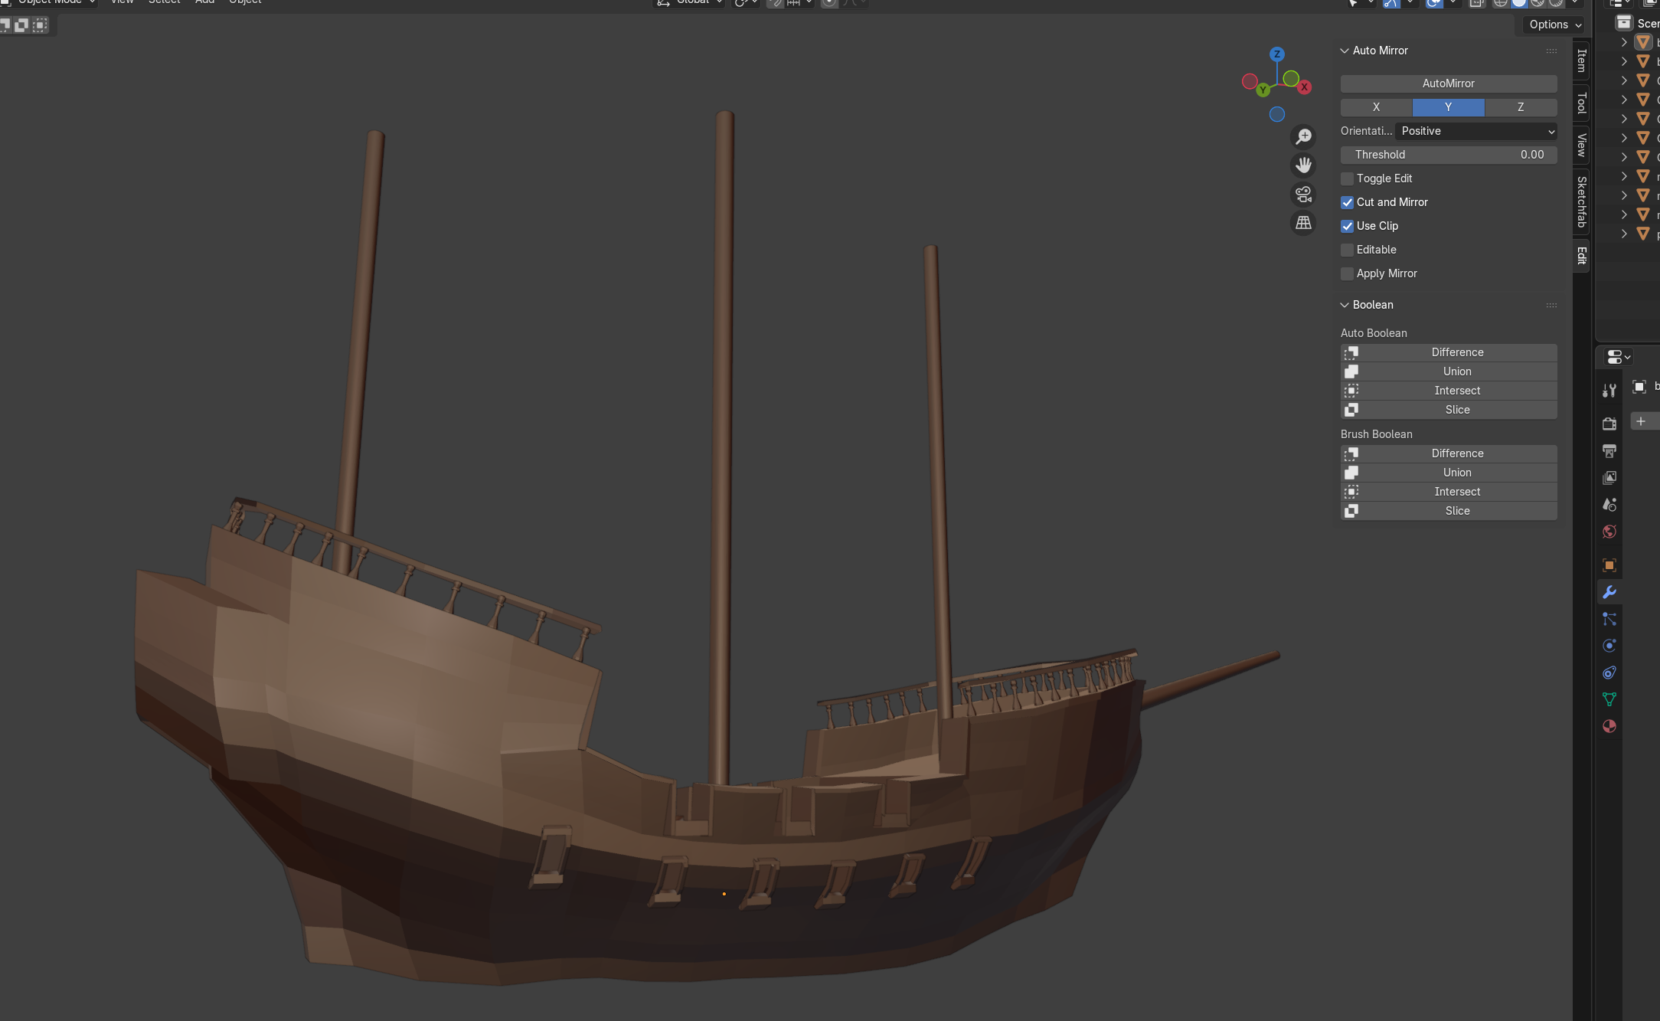Enable the Toggle Edit checkbox
This screenshot has width=1660, height=1021.
1347,178
